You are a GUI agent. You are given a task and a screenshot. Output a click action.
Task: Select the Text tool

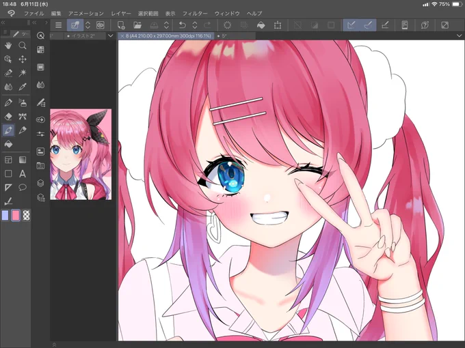(x=23, y=174)
